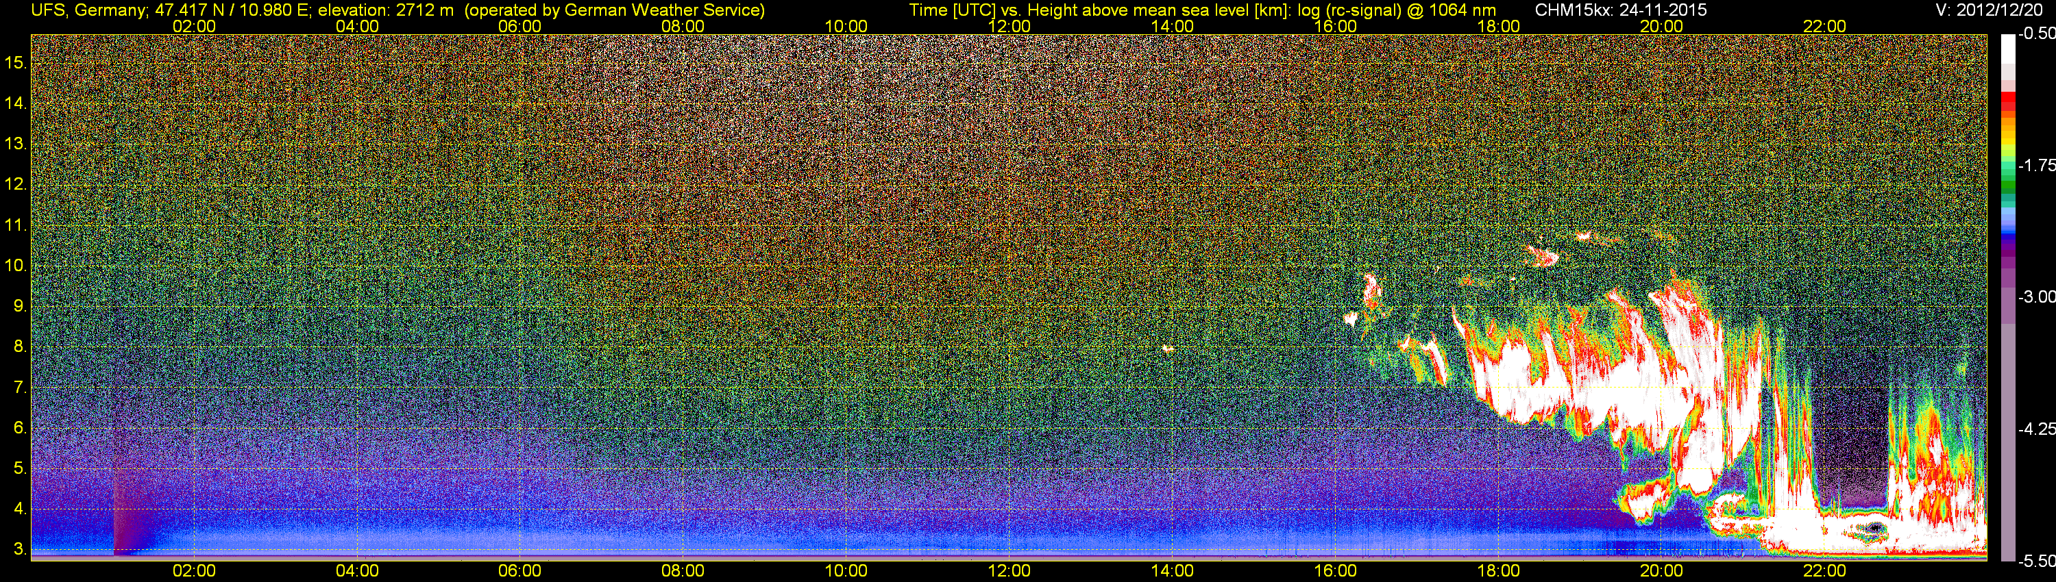Image resolution: width=2056 pixels, height=582 pixels.
Task: Click the '-5.50' color scale value
Action: click(x=2035, y=561)
